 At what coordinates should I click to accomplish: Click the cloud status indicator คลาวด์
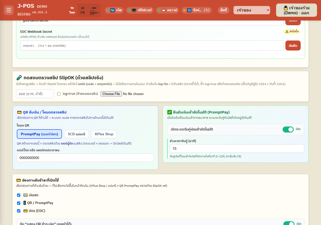pos(167,10)
